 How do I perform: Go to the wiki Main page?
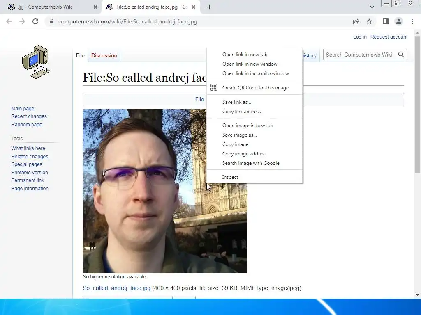[23, 108]
